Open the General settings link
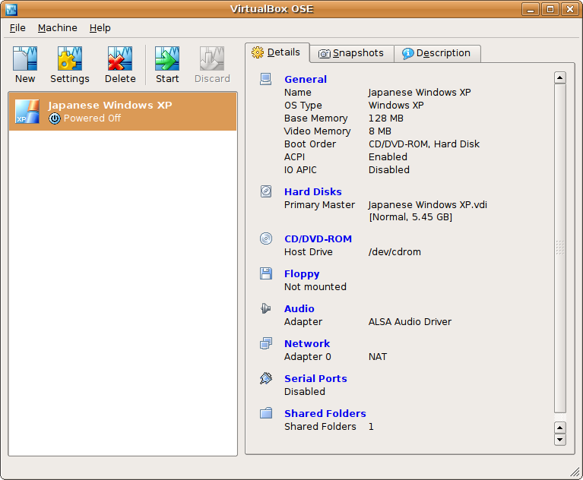583x480 pixels. pos(306,79)
